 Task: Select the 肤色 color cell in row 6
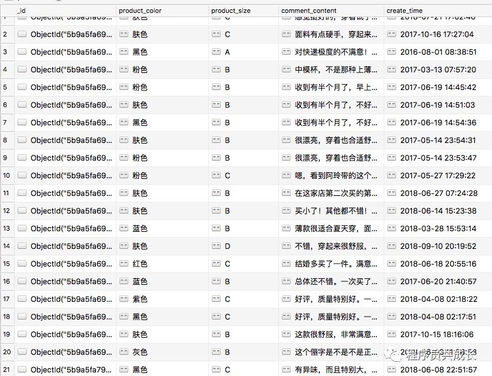click(x=162, y=105)
